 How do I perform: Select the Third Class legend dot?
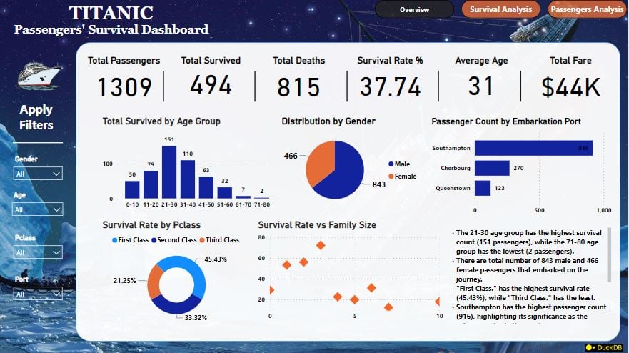coord(203,240)
